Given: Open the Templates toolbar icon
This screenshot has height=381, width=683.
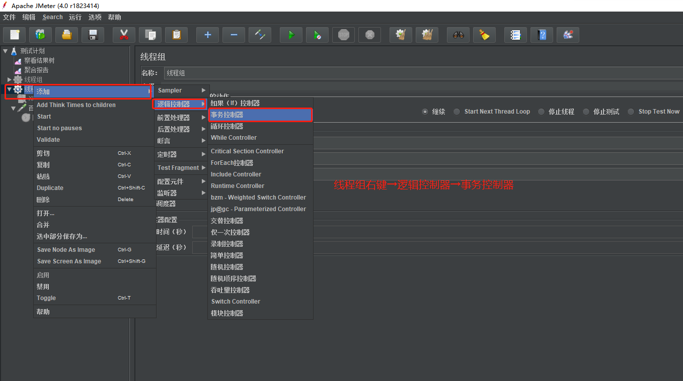Looking at the screenshot, I should (x=40, y=35).
